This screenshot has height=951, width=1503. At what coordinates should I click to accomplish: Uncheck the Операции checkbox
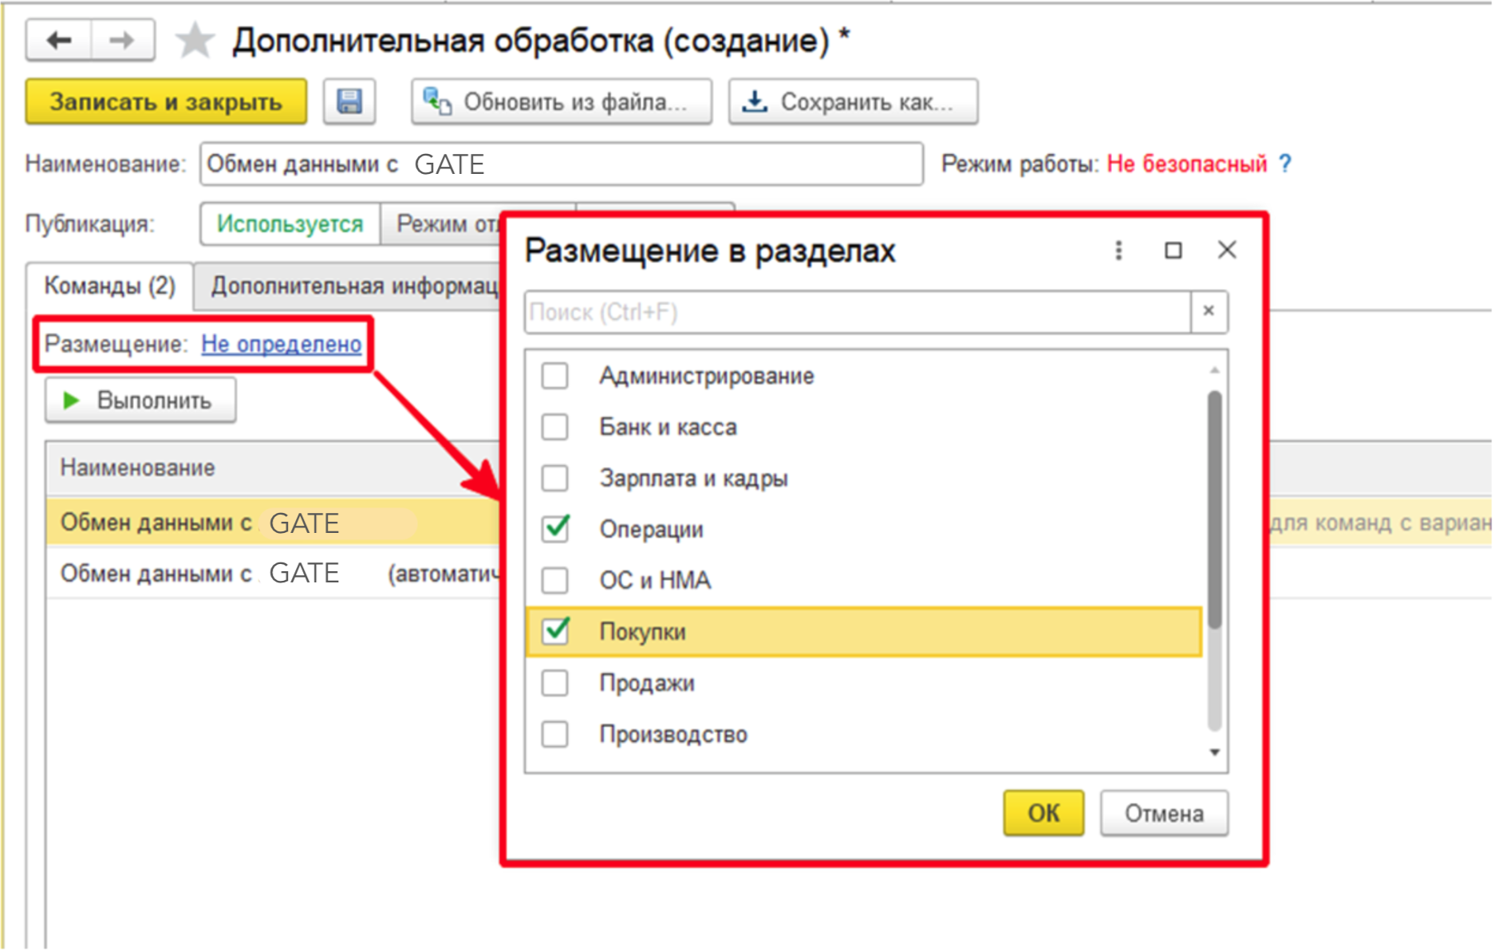coord(554,529)
